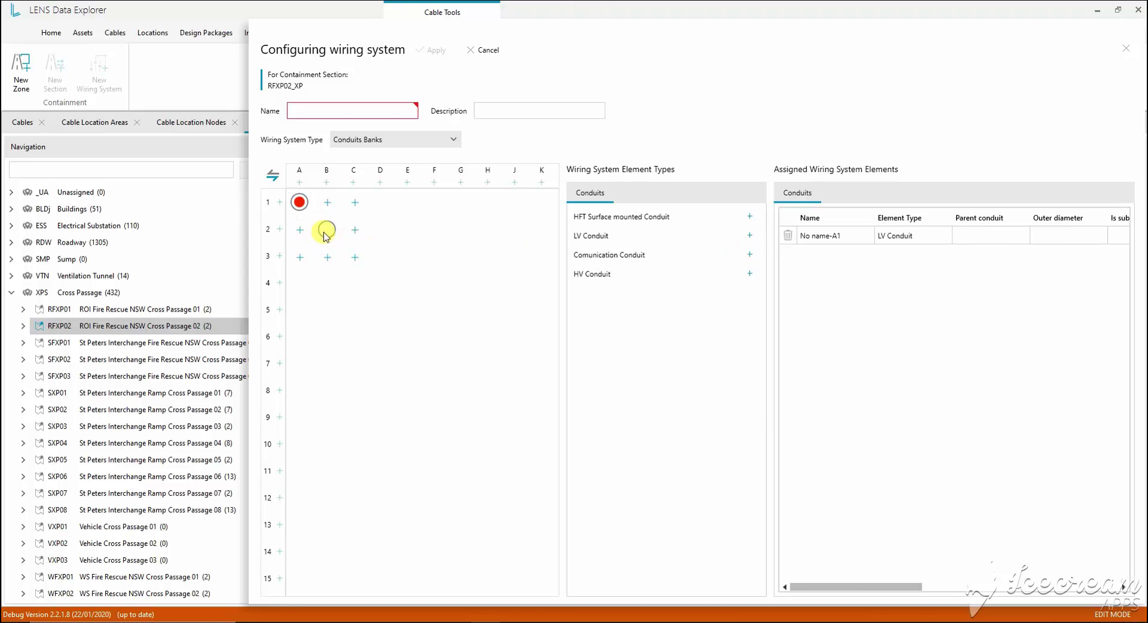Screen dimensions: 1148x623
Task: Close the configuring wiring system panel X
Action: [x=1126, y=48]
